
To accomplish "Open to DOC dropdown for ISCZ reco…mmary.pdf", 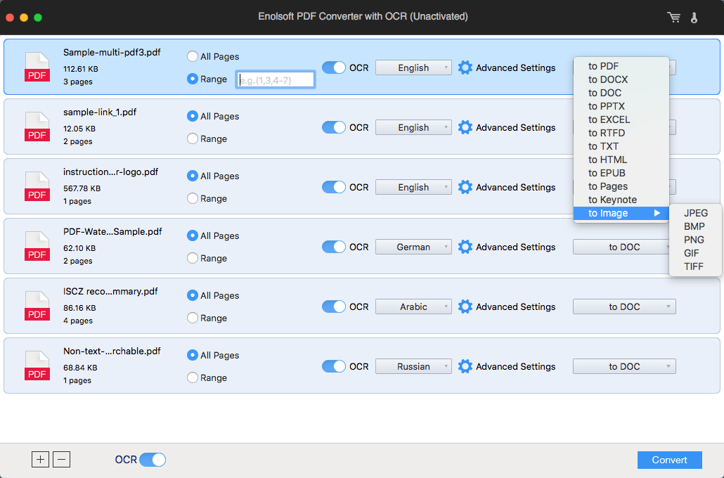I will [624, 306].
